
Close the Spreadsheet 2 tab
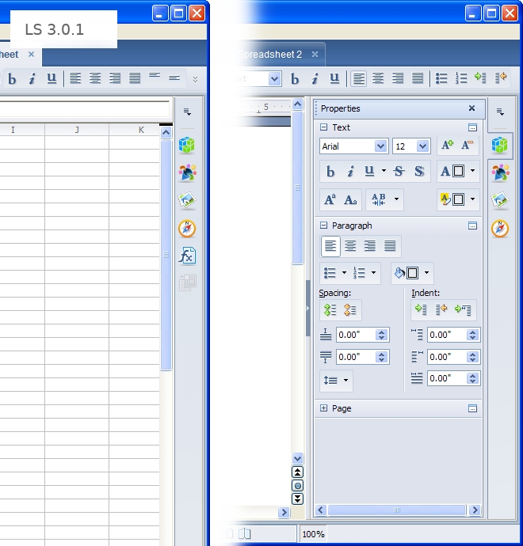point(315,55)
